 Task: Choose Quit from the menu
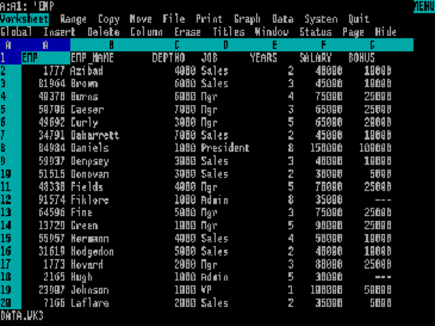[359, 19]
